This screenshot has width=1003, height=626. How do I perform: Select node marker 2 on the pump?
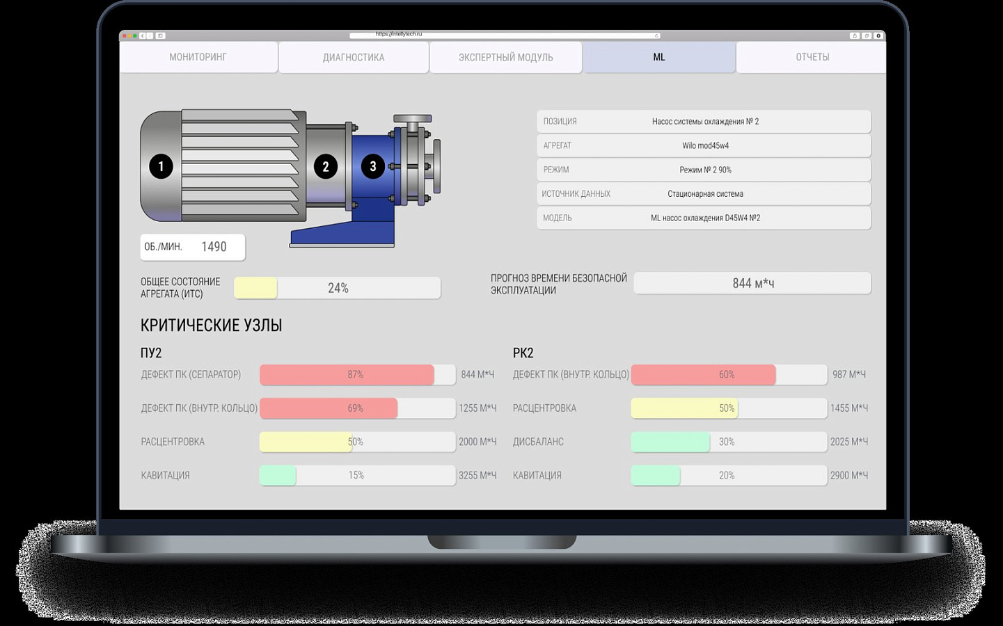coord(326,166)
